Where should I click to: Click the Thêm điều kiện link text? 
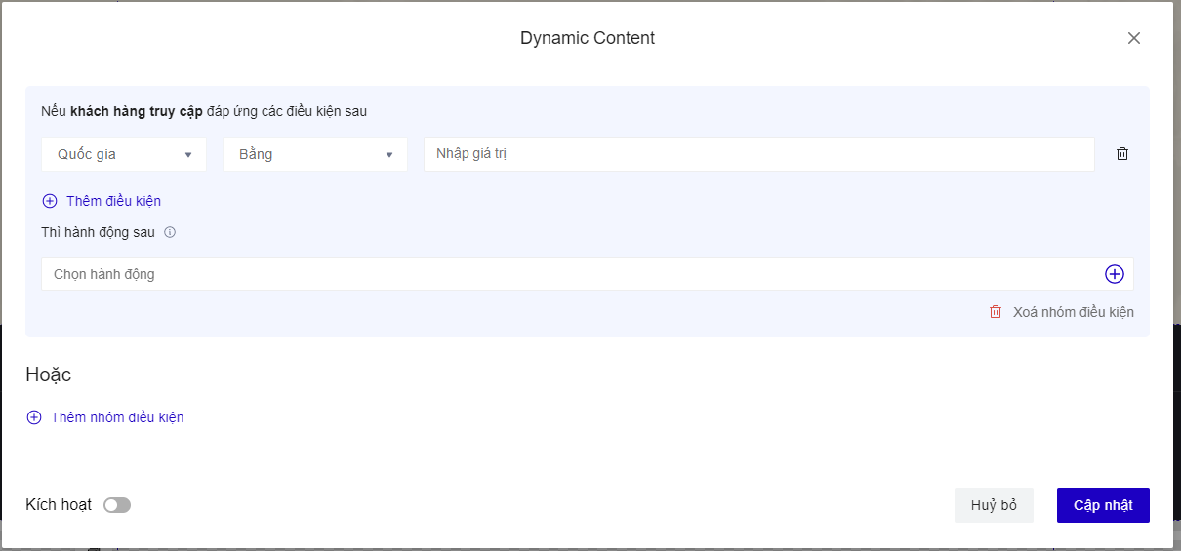tap(113, 201)
